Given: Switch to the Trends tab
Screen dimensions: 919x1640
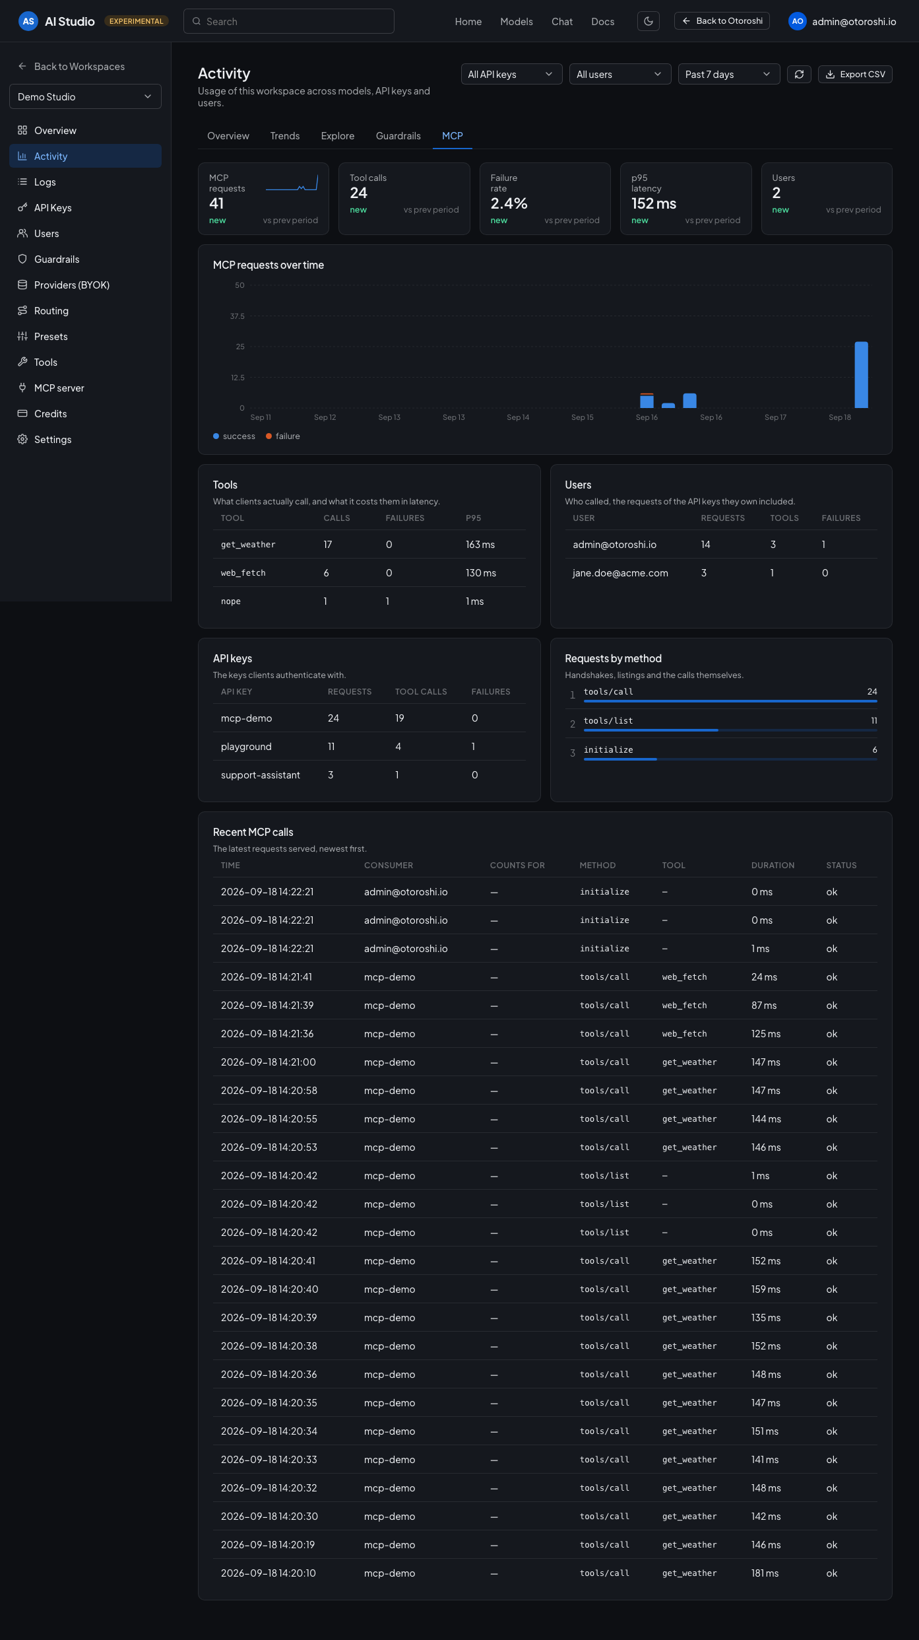Looking at the screenshot, I should click(x=285, y=135).
